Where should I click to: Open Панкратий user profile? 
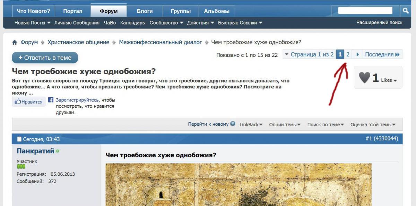(x=35, y=151)
